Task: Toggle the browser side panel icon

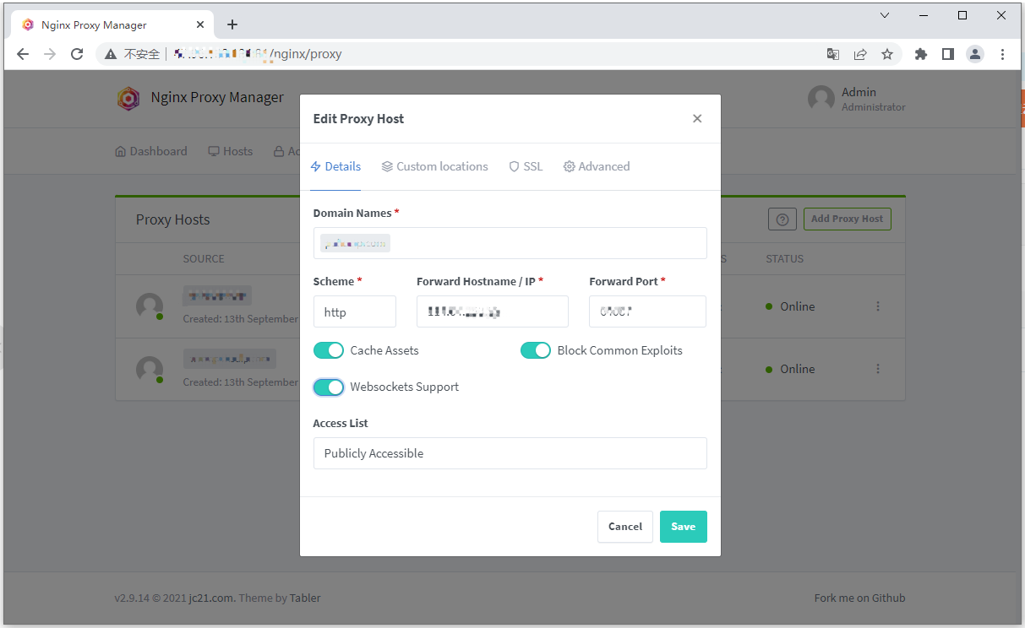Action: point(948,54)
